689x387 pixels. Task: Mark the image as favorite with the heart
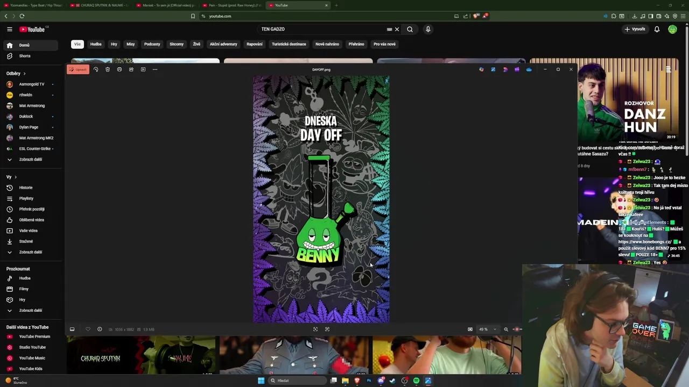click(88, 329)
